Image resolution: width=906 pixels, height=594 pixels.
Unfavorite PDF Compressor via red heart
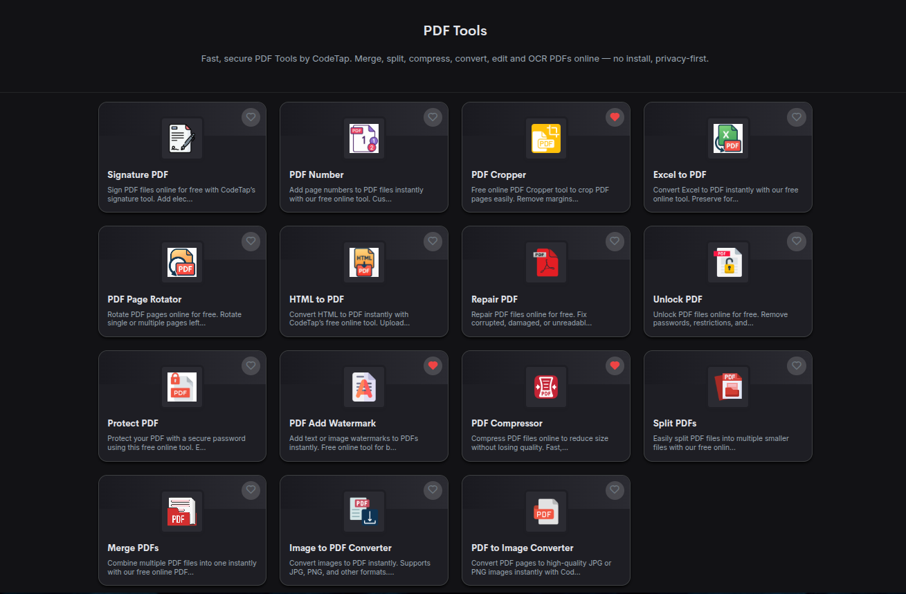[x=615, y=366]
